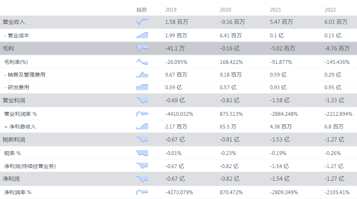This screenshot has width=357, height=199.
Task: Click the 毛利 trend sparkline
Action: point(142,49)
